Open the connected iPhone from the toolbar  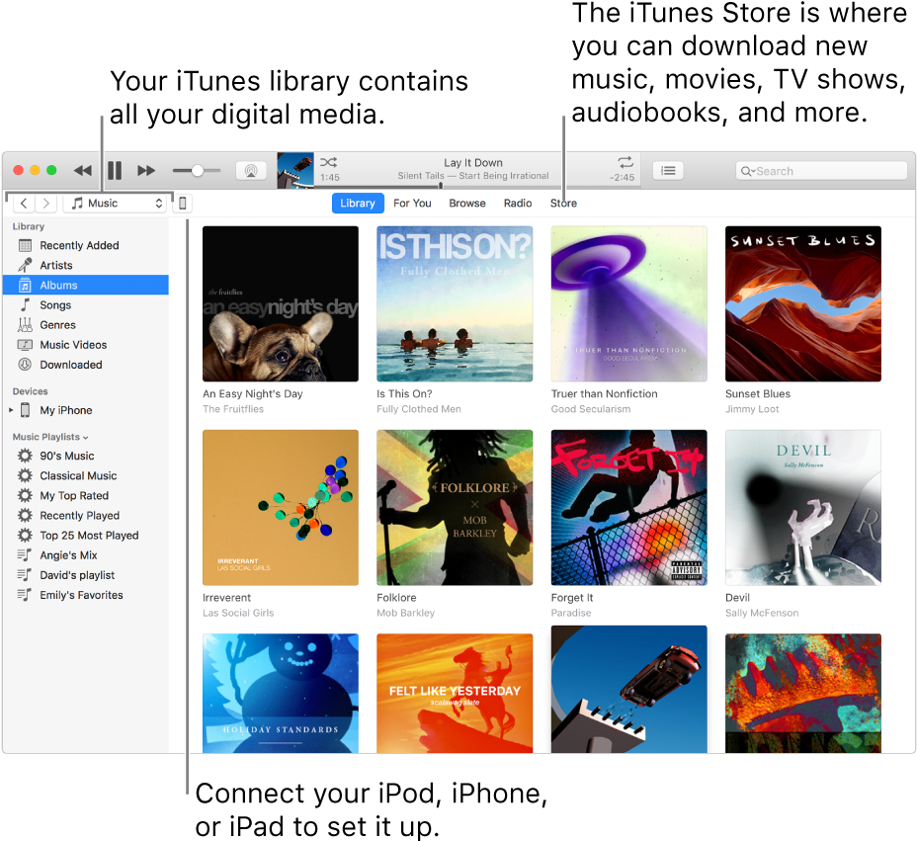(x=183, y=203)
